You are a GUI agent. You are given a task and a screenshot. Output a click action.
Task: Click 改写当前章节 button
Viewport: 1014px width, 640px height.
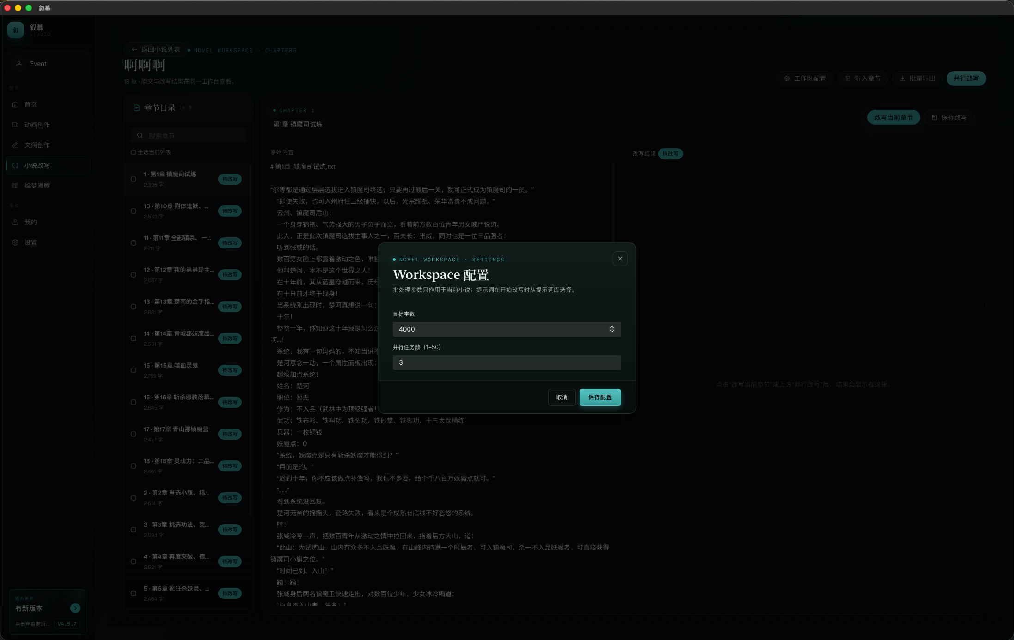click(x=893, y=117)
